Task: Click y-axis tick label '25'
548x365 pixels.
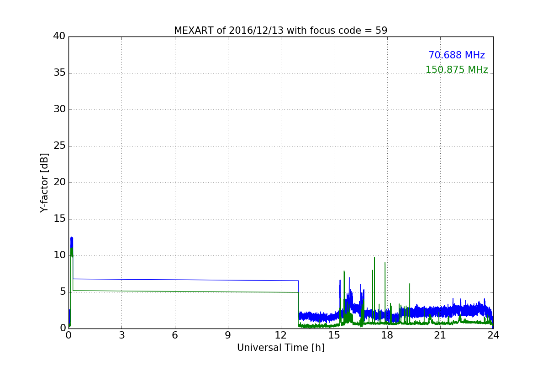Action: click(x=59, y=146)
